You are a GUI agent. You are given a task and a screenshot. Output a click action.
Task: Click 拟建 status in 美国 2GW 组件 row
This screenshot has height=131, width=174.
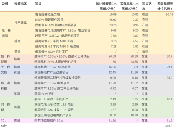(x=144, y=94)
